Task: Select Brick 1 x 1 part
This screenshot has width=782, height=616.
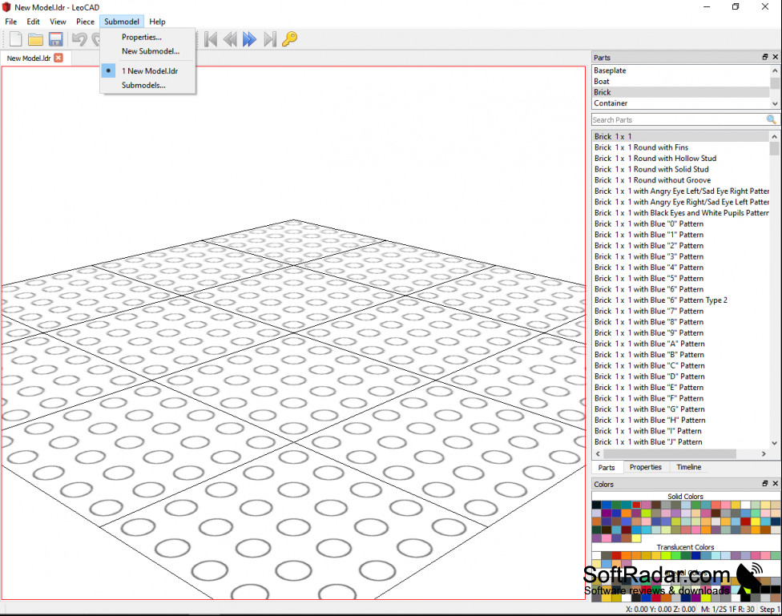Action: 681,136
